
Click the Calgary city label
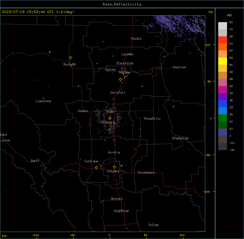[x=113, y=171]
